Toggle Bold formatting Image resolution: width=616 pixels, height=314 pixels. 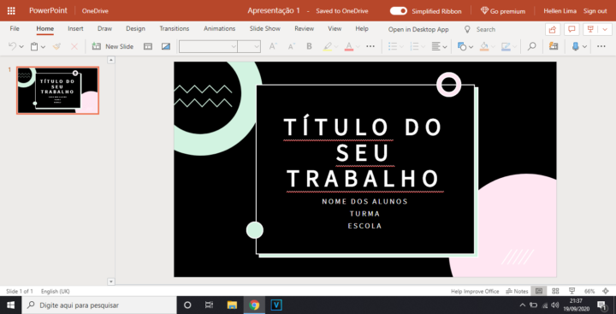click(x=309, y=46)
